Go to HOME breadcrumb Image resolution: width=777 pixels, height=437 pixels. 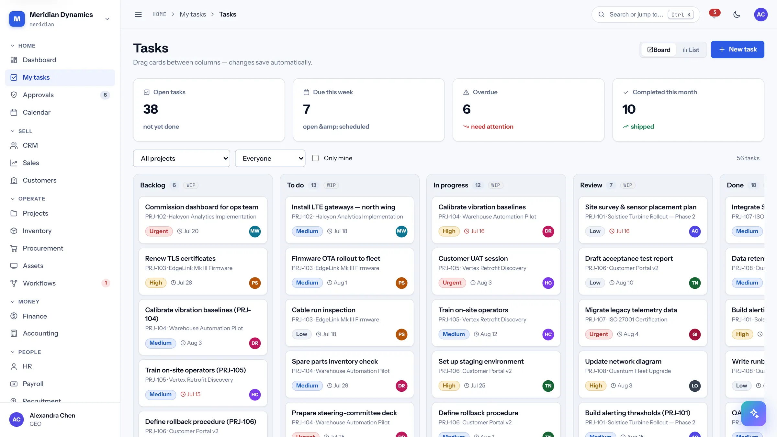point(159,14)
